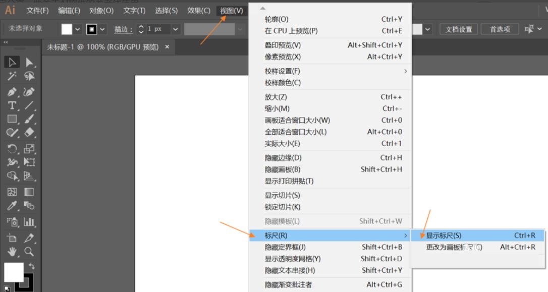The image size is (548, 292).
Task: Collapse the toolbox with double-arrow
Action: coord(6,42)
